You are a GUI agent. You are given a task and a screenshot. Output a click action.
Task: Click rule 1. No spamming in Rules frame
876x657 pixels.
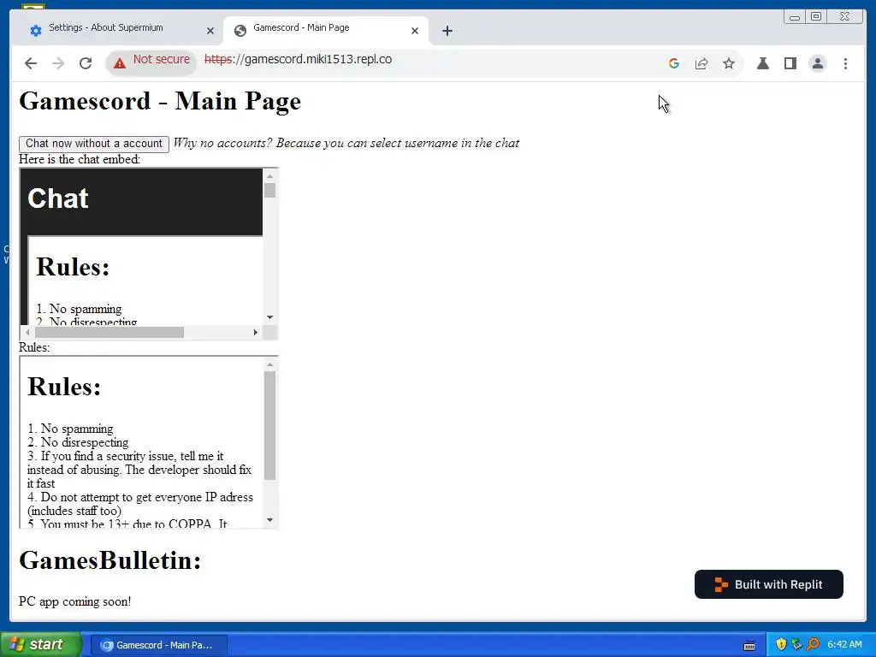(70, 429)
